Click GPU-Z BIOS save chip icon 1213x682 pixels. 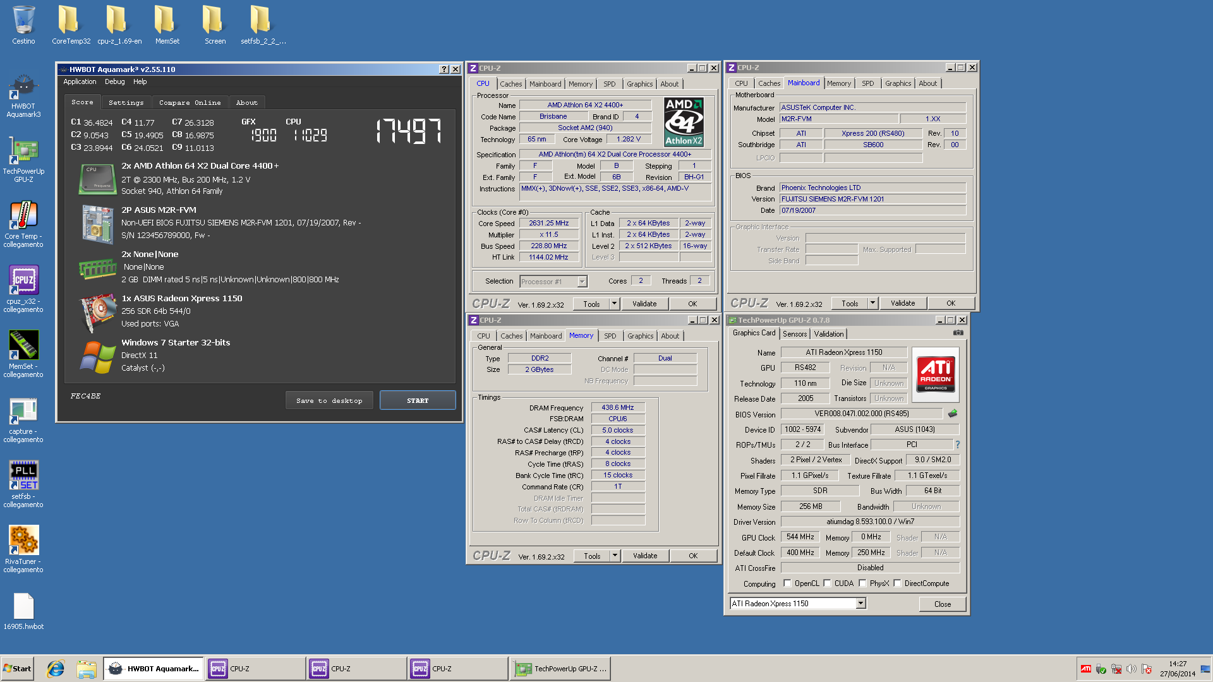(x=953, y=414)
